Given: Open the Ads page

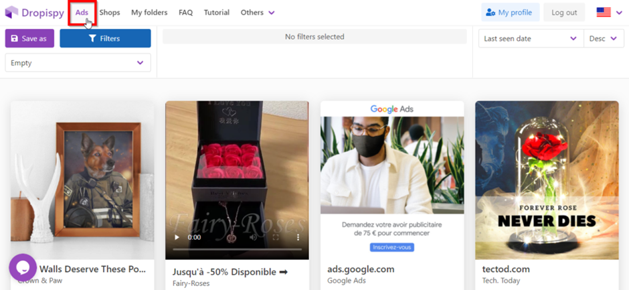Looking at the screenshot, I should pos(82,13).
